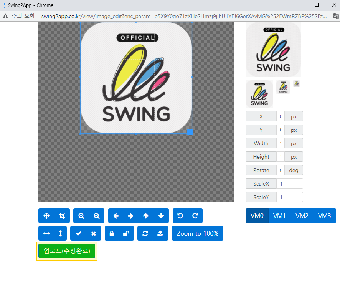Click the Zoom to 100% button
The image size is (340, 284).
coord(198,233)
